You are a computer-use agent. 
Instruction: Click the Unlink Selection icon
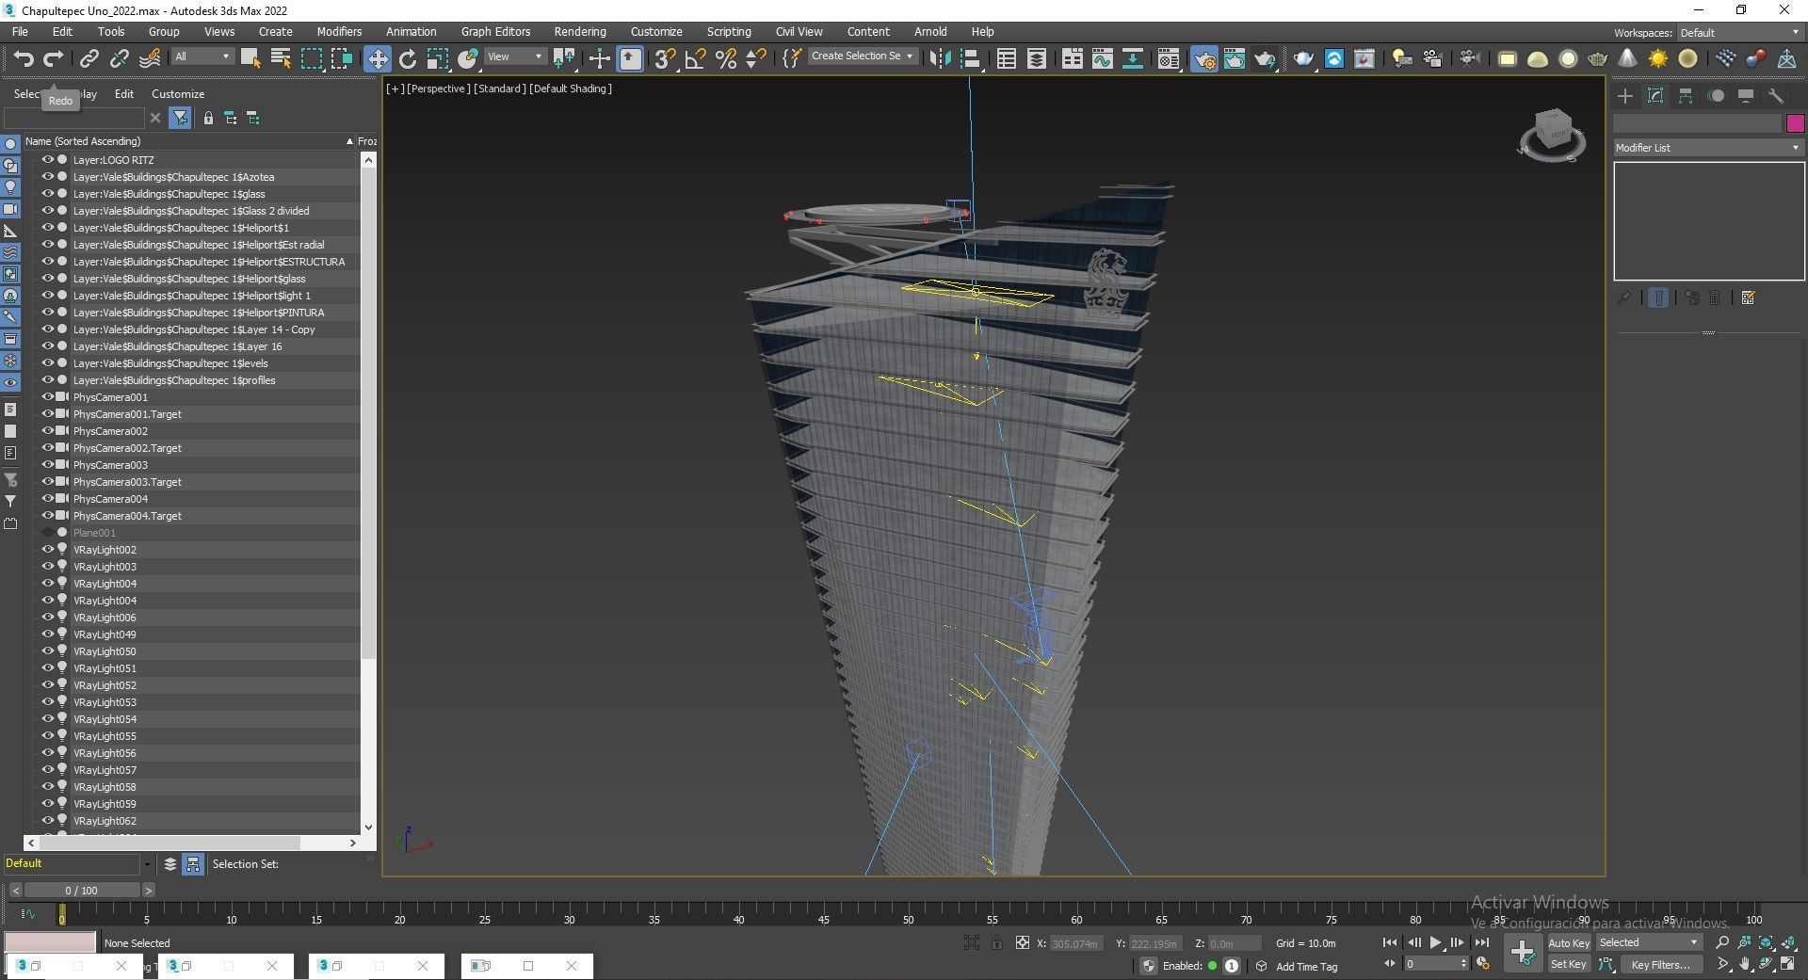[119, 58]
